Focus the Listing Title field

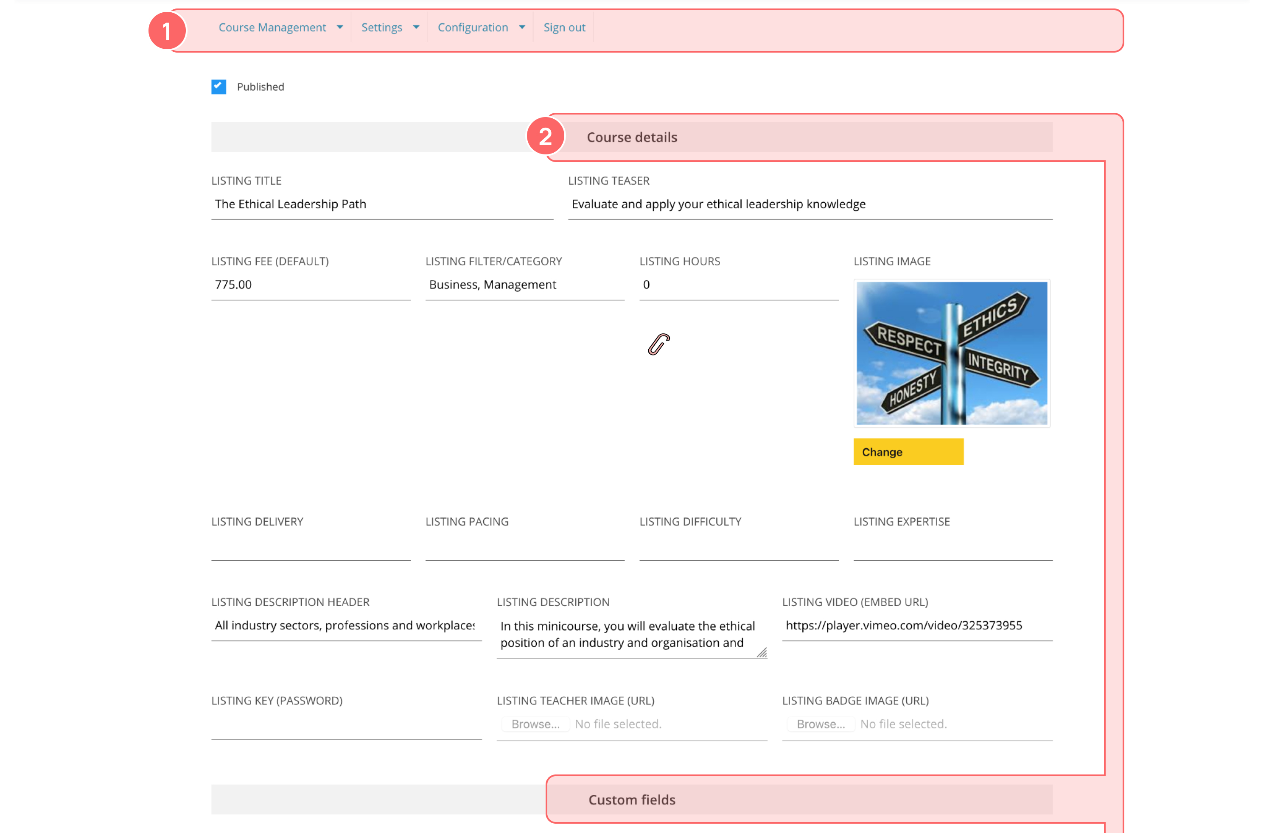click(x=382, y=204)
